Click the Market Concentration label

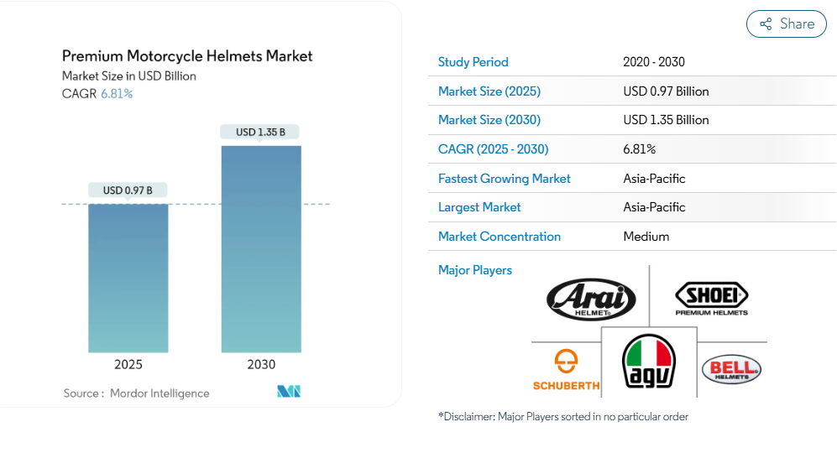click(499, 237)
